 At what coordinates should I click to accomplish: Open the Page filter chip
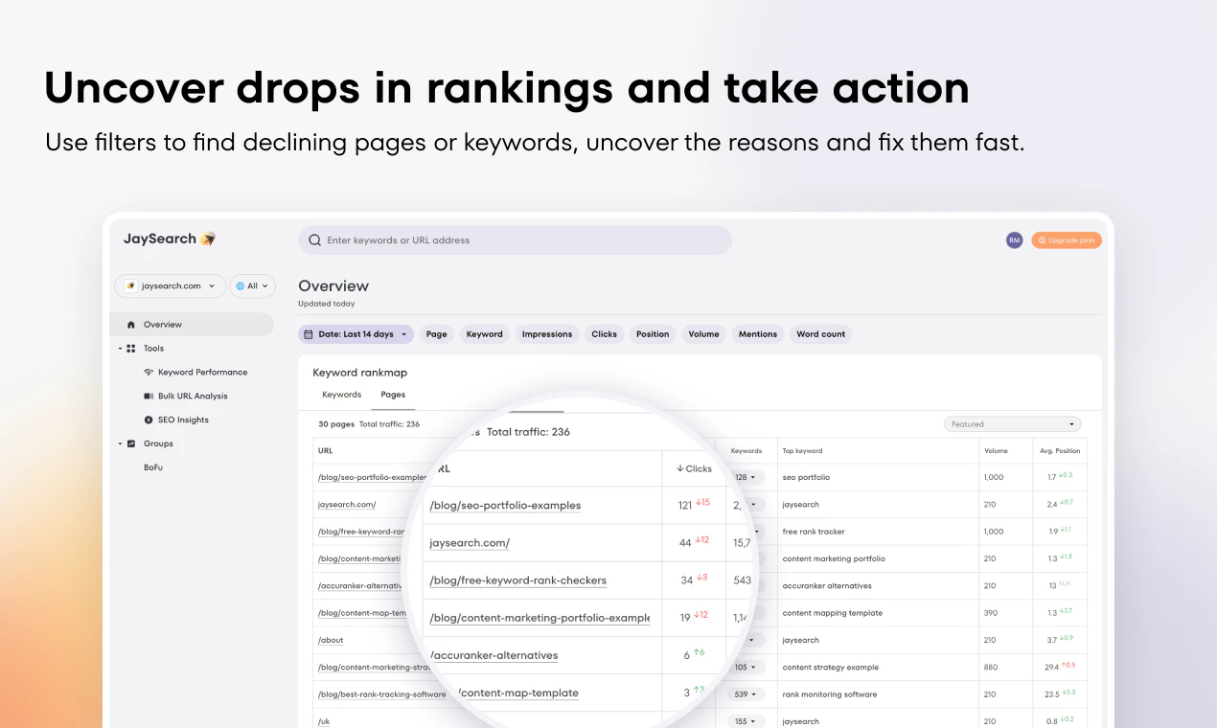coord(436,334)
